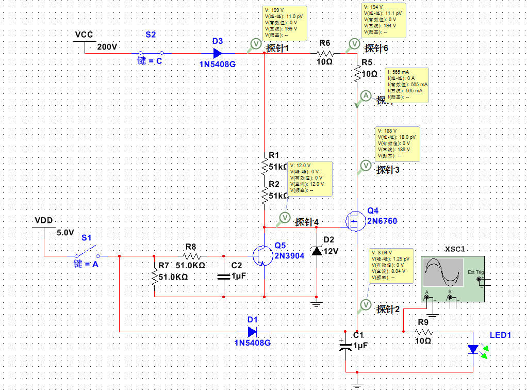Select the R5 resistor symbol

pyautogui.click(x=357, y=74)
